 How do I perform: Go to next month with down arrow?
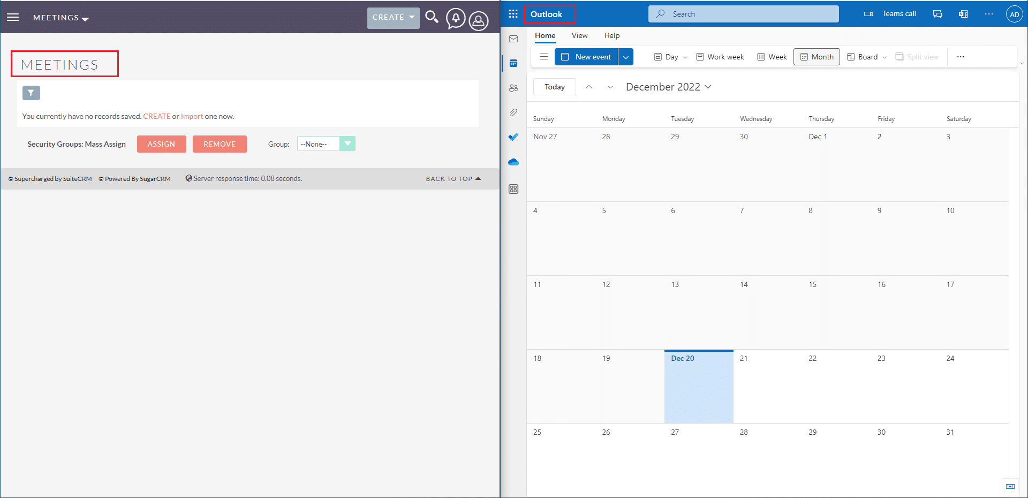pyautogui.click(x=610, y=87)
